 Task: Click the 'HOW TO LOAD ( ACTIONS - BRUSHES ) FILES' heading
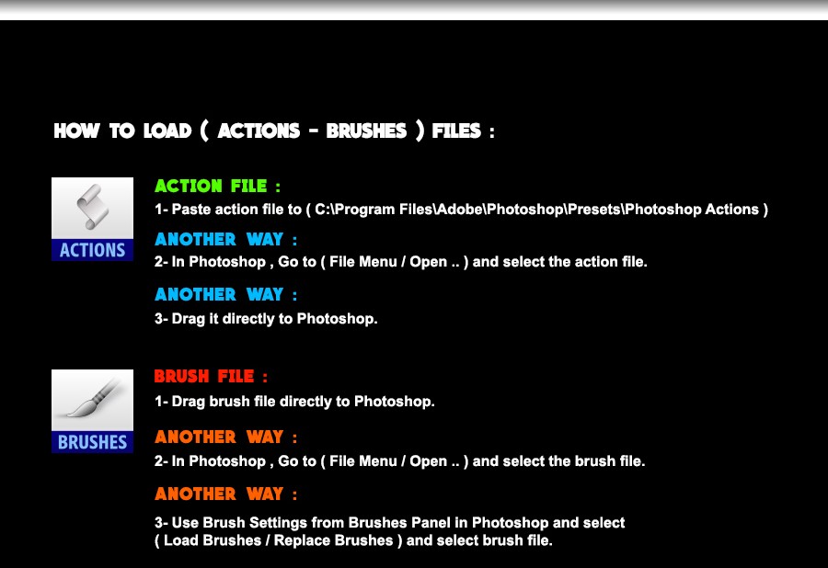[274, 131]
